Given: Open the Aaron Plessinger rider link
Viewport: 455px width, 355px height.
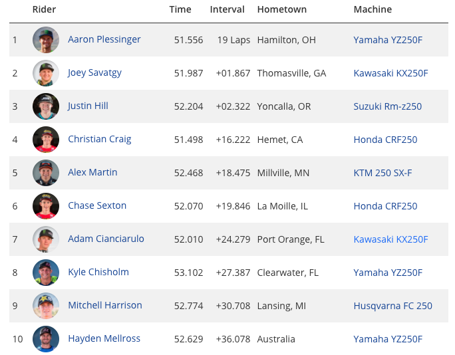Looking at the screenshot, I should coord(104,39).
